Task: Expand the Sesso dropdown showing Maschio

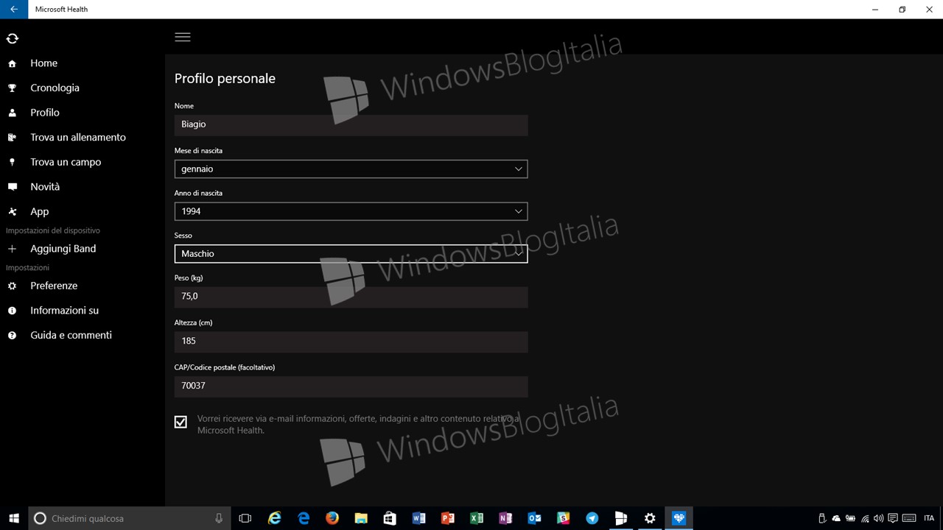Action: click(351, 253)
